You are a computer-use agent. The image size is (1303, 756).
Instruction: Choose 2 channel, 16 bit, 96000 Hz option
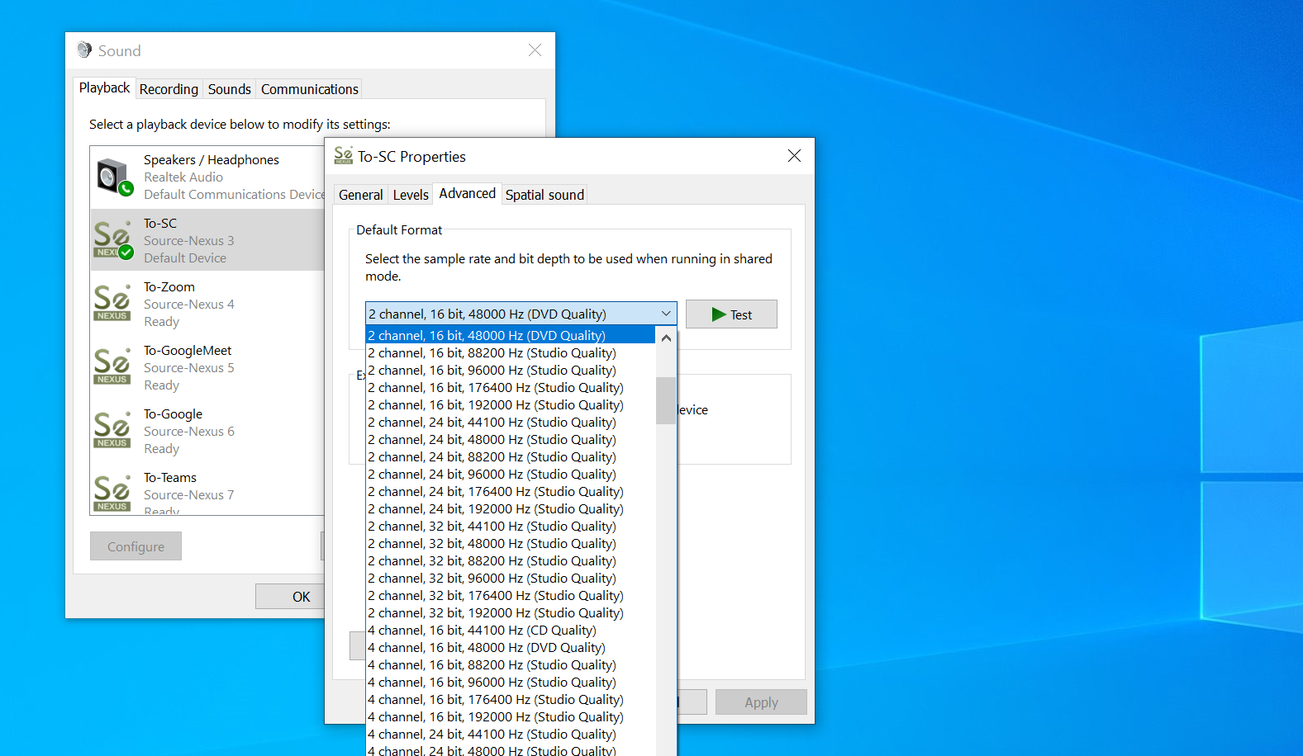[511, 370]
